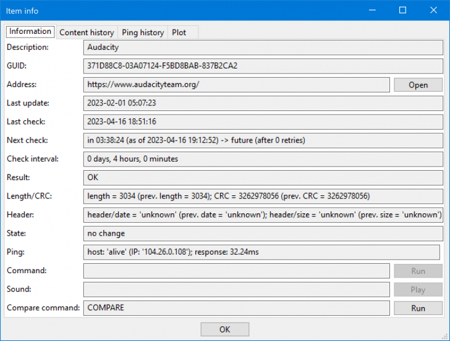The width and height of the screenshot is (450, 341).
Task: Select the Information tab
Action: point(30,31)
